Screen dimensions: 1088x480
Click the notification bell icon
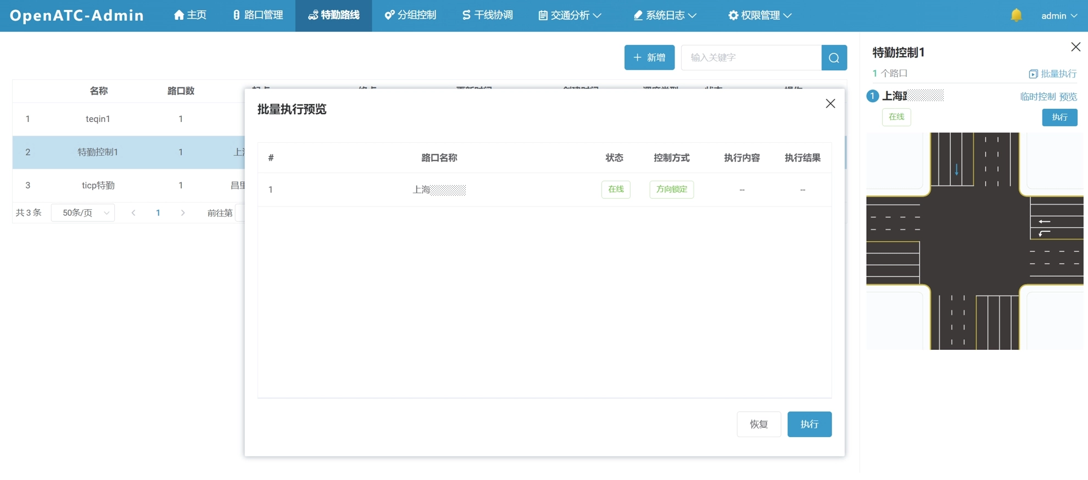click(x=1016, y=15)
